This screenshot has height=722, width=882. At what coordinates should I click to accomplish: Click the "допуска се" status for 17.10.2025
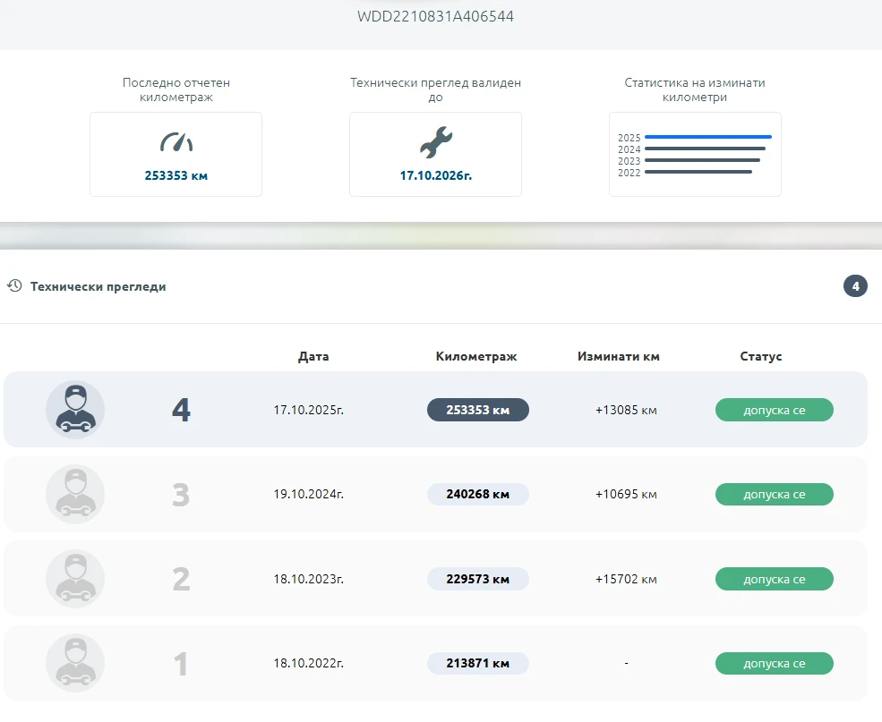pos(774,410)
